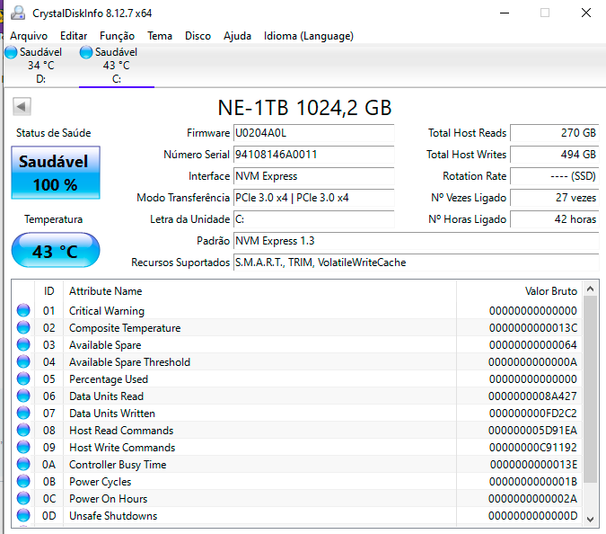Click the Recursos Suportados field
Viewport: 606px width, 534px height.
[x=417, y=263]
